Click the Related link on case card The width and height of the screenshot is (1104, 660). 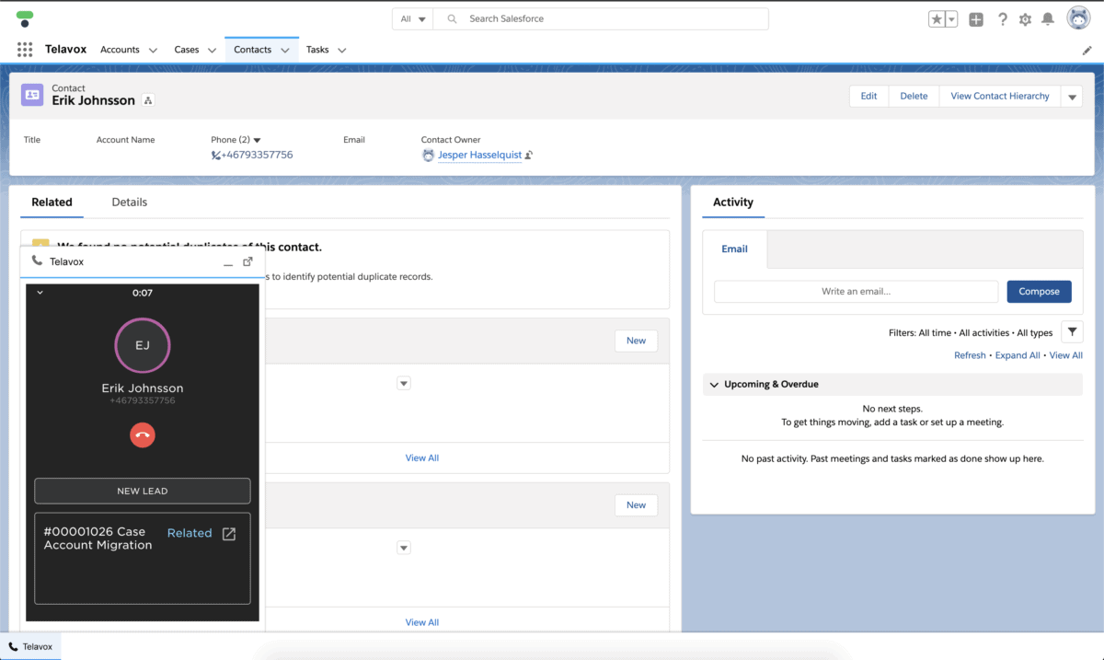click(190, 533)
